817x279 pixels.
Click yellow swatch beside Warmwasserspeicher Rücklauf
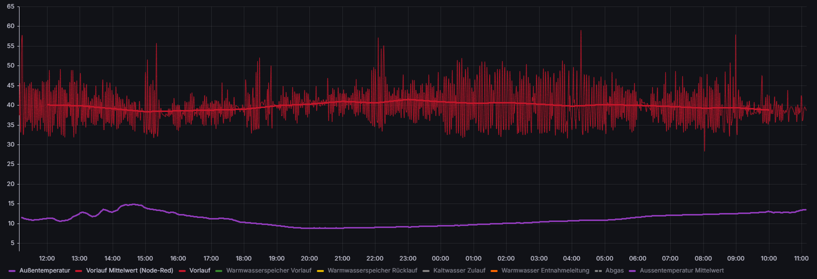pos(320,271)
